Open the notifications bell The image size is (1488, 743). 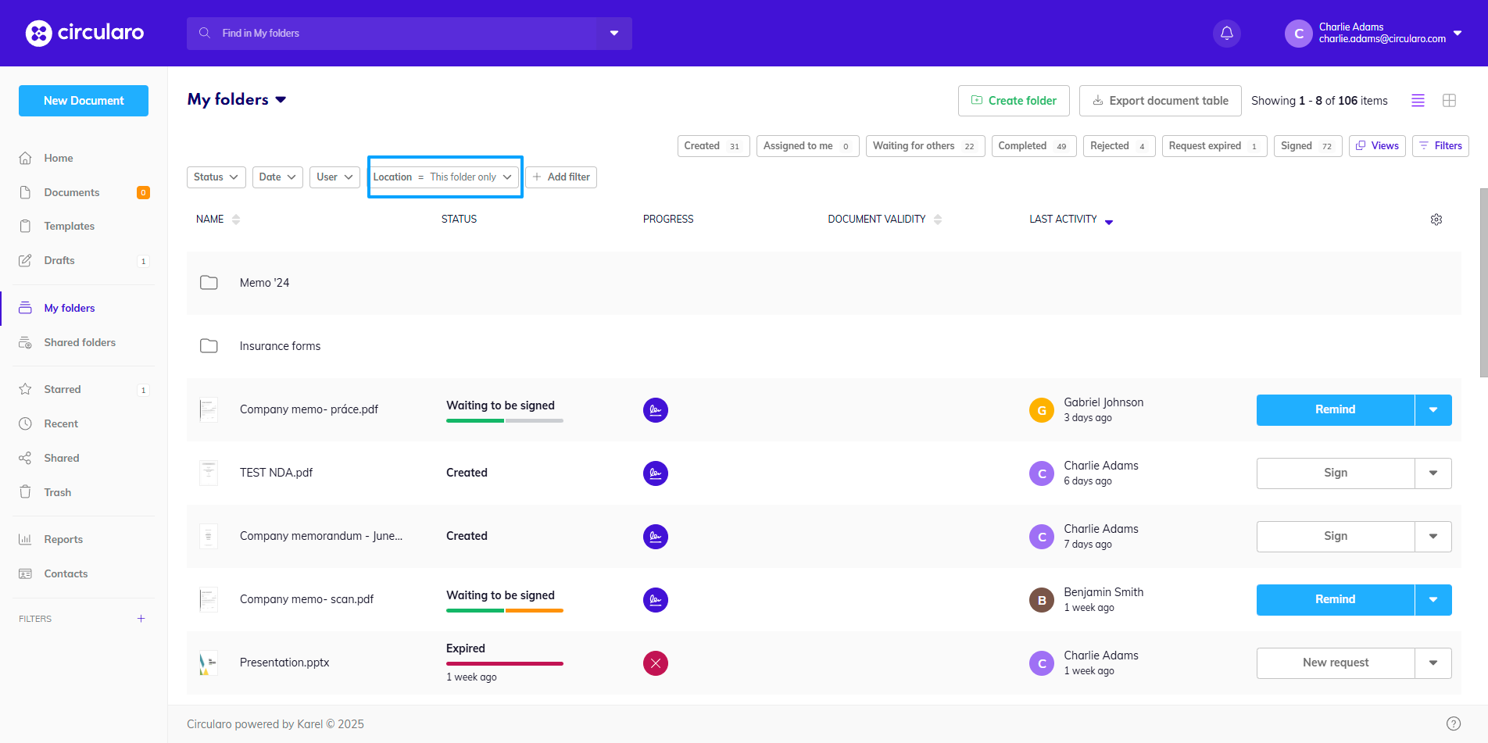tap(1226, 34)
